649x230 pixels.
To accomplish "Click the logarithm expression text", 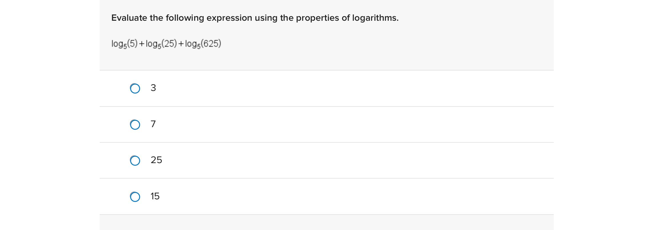I will pos(166,43).
